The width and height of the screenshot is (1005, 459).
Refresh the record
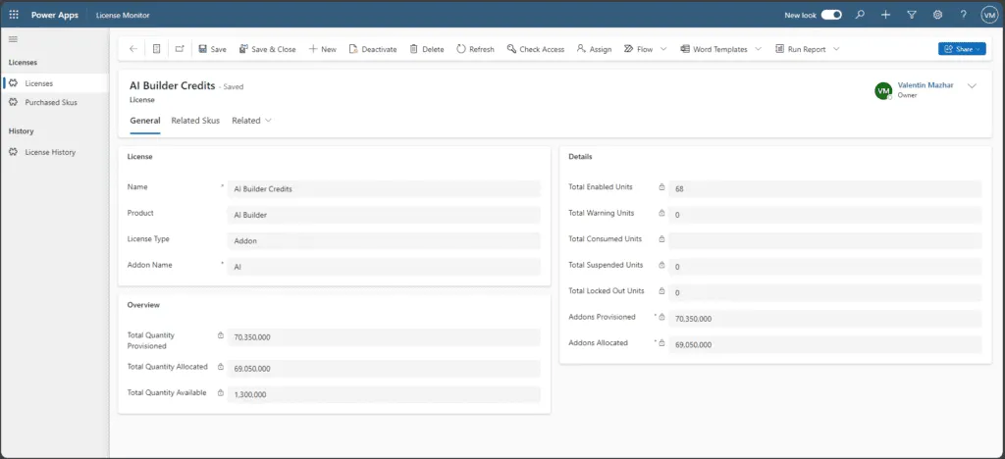coord(476,49)
